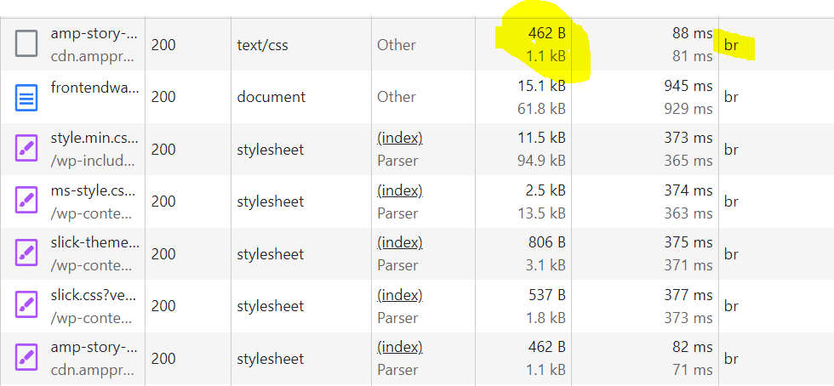Open the (index) initiator link for style.min.css

[399, 138]
